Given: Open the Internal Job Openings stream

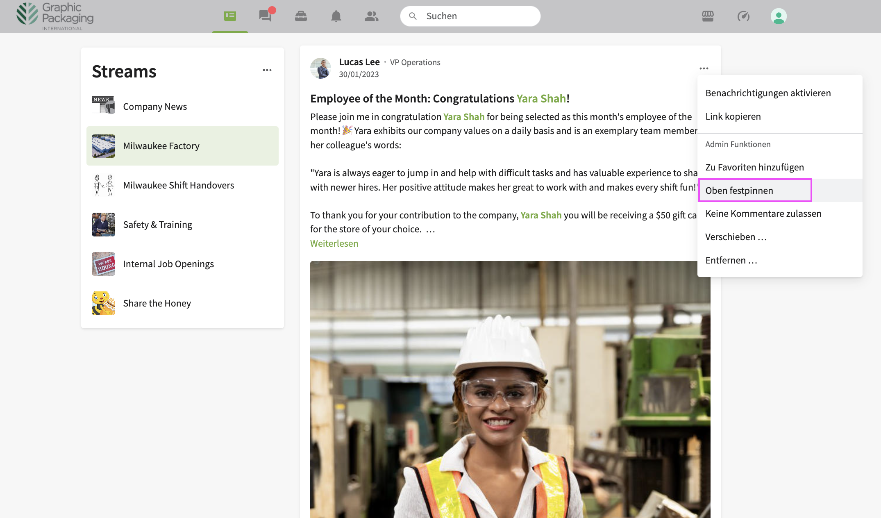Looking at the screenshot, I should (182, 264).
